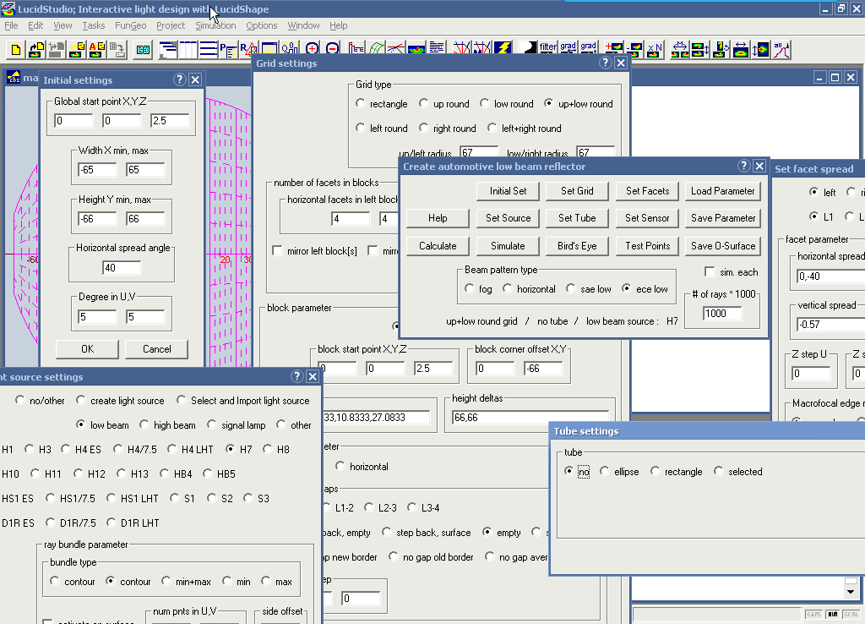Click the tile windows horizontally toolbar icon

coord(208,50)
